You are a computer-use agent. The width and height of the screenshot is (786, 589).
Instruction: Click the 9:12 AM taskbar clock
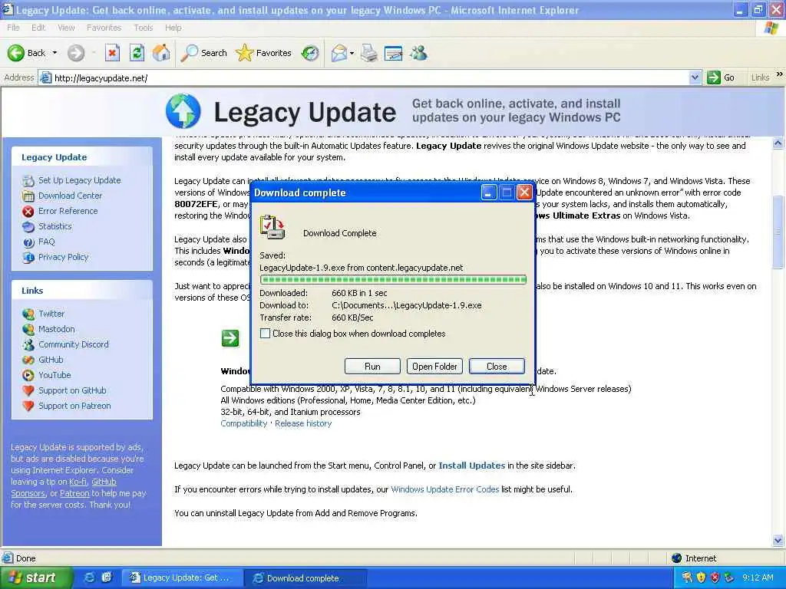758,577
